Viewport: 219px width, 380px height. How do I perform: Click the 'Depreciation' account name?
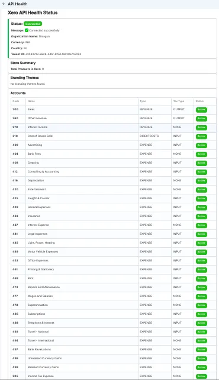click(x=36, y=180)
